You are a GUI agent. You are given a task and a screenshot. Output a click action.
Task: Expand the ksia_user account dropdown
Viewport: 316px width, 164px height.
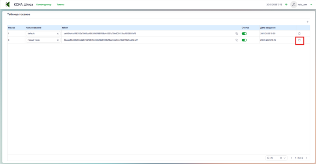[x=311, y=4]
